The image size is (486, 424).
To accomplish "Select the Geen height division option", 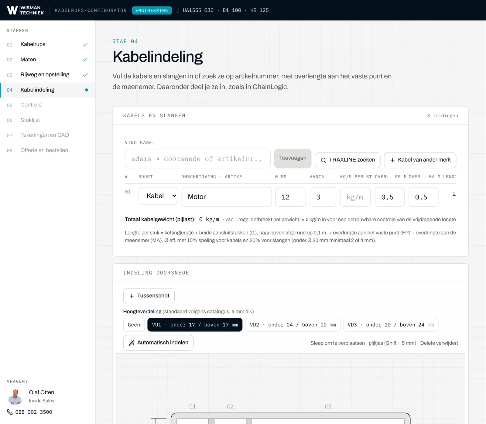I will tap(134, 325).
